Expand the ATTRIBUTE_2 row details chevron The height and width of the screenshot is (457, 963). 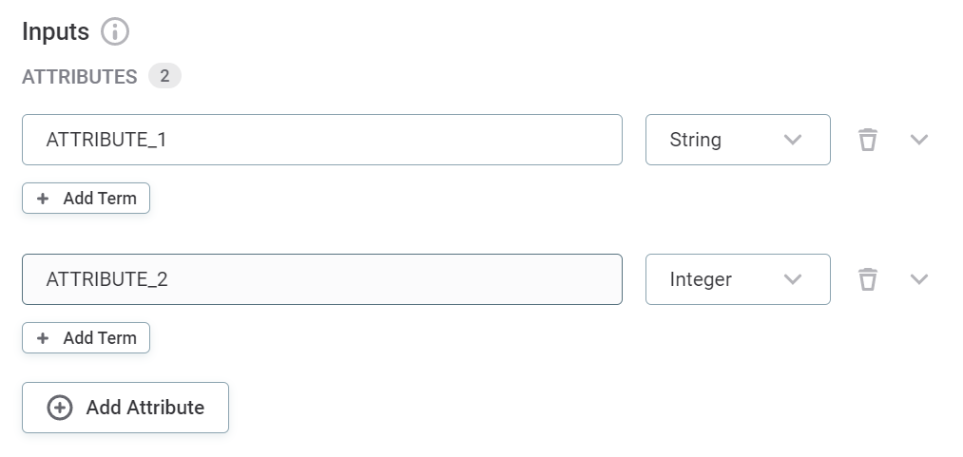click(918, 279)
